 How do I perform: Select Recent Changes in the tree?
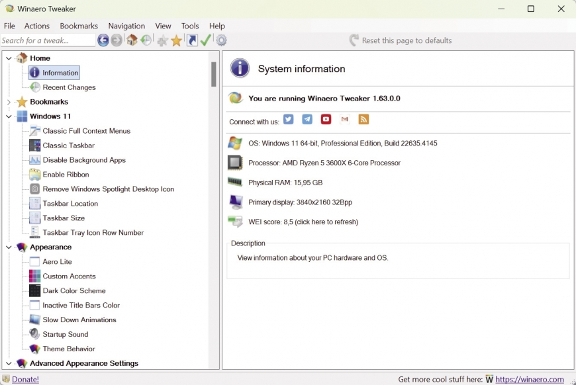[69, 87]
